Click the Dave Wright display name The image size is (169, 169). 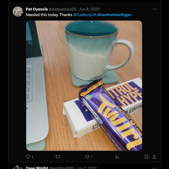37,168
